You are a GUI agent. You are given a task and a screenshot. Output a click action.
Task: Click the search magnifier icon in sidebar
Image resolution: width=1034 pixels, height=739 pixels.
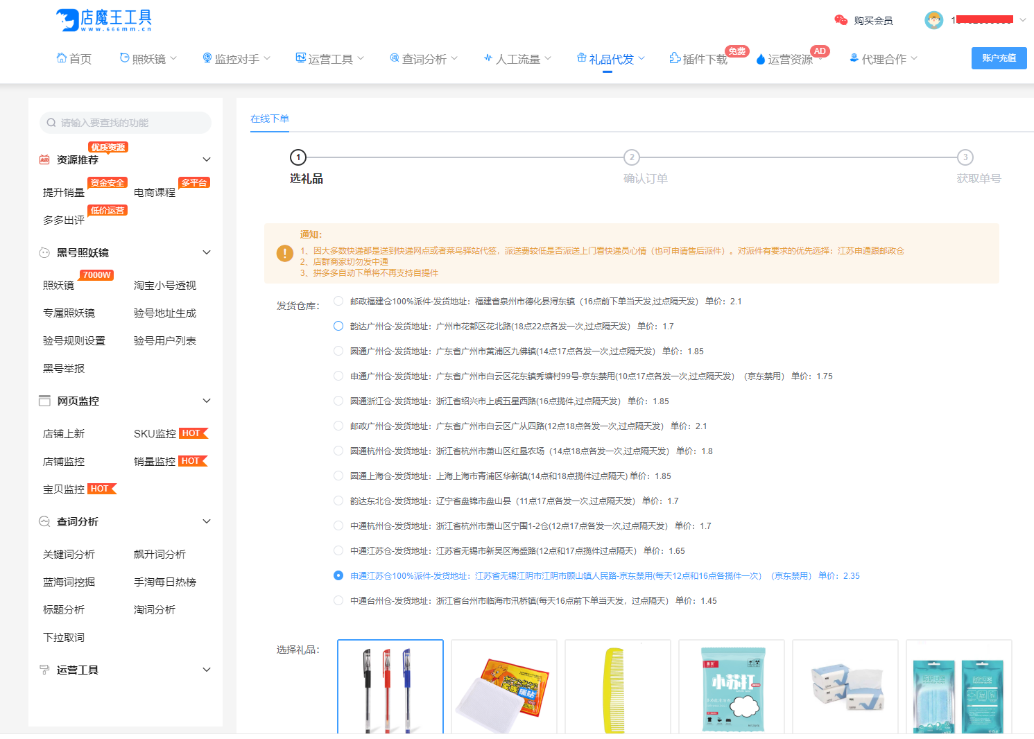pyautogui.click(x=51, y=123)
